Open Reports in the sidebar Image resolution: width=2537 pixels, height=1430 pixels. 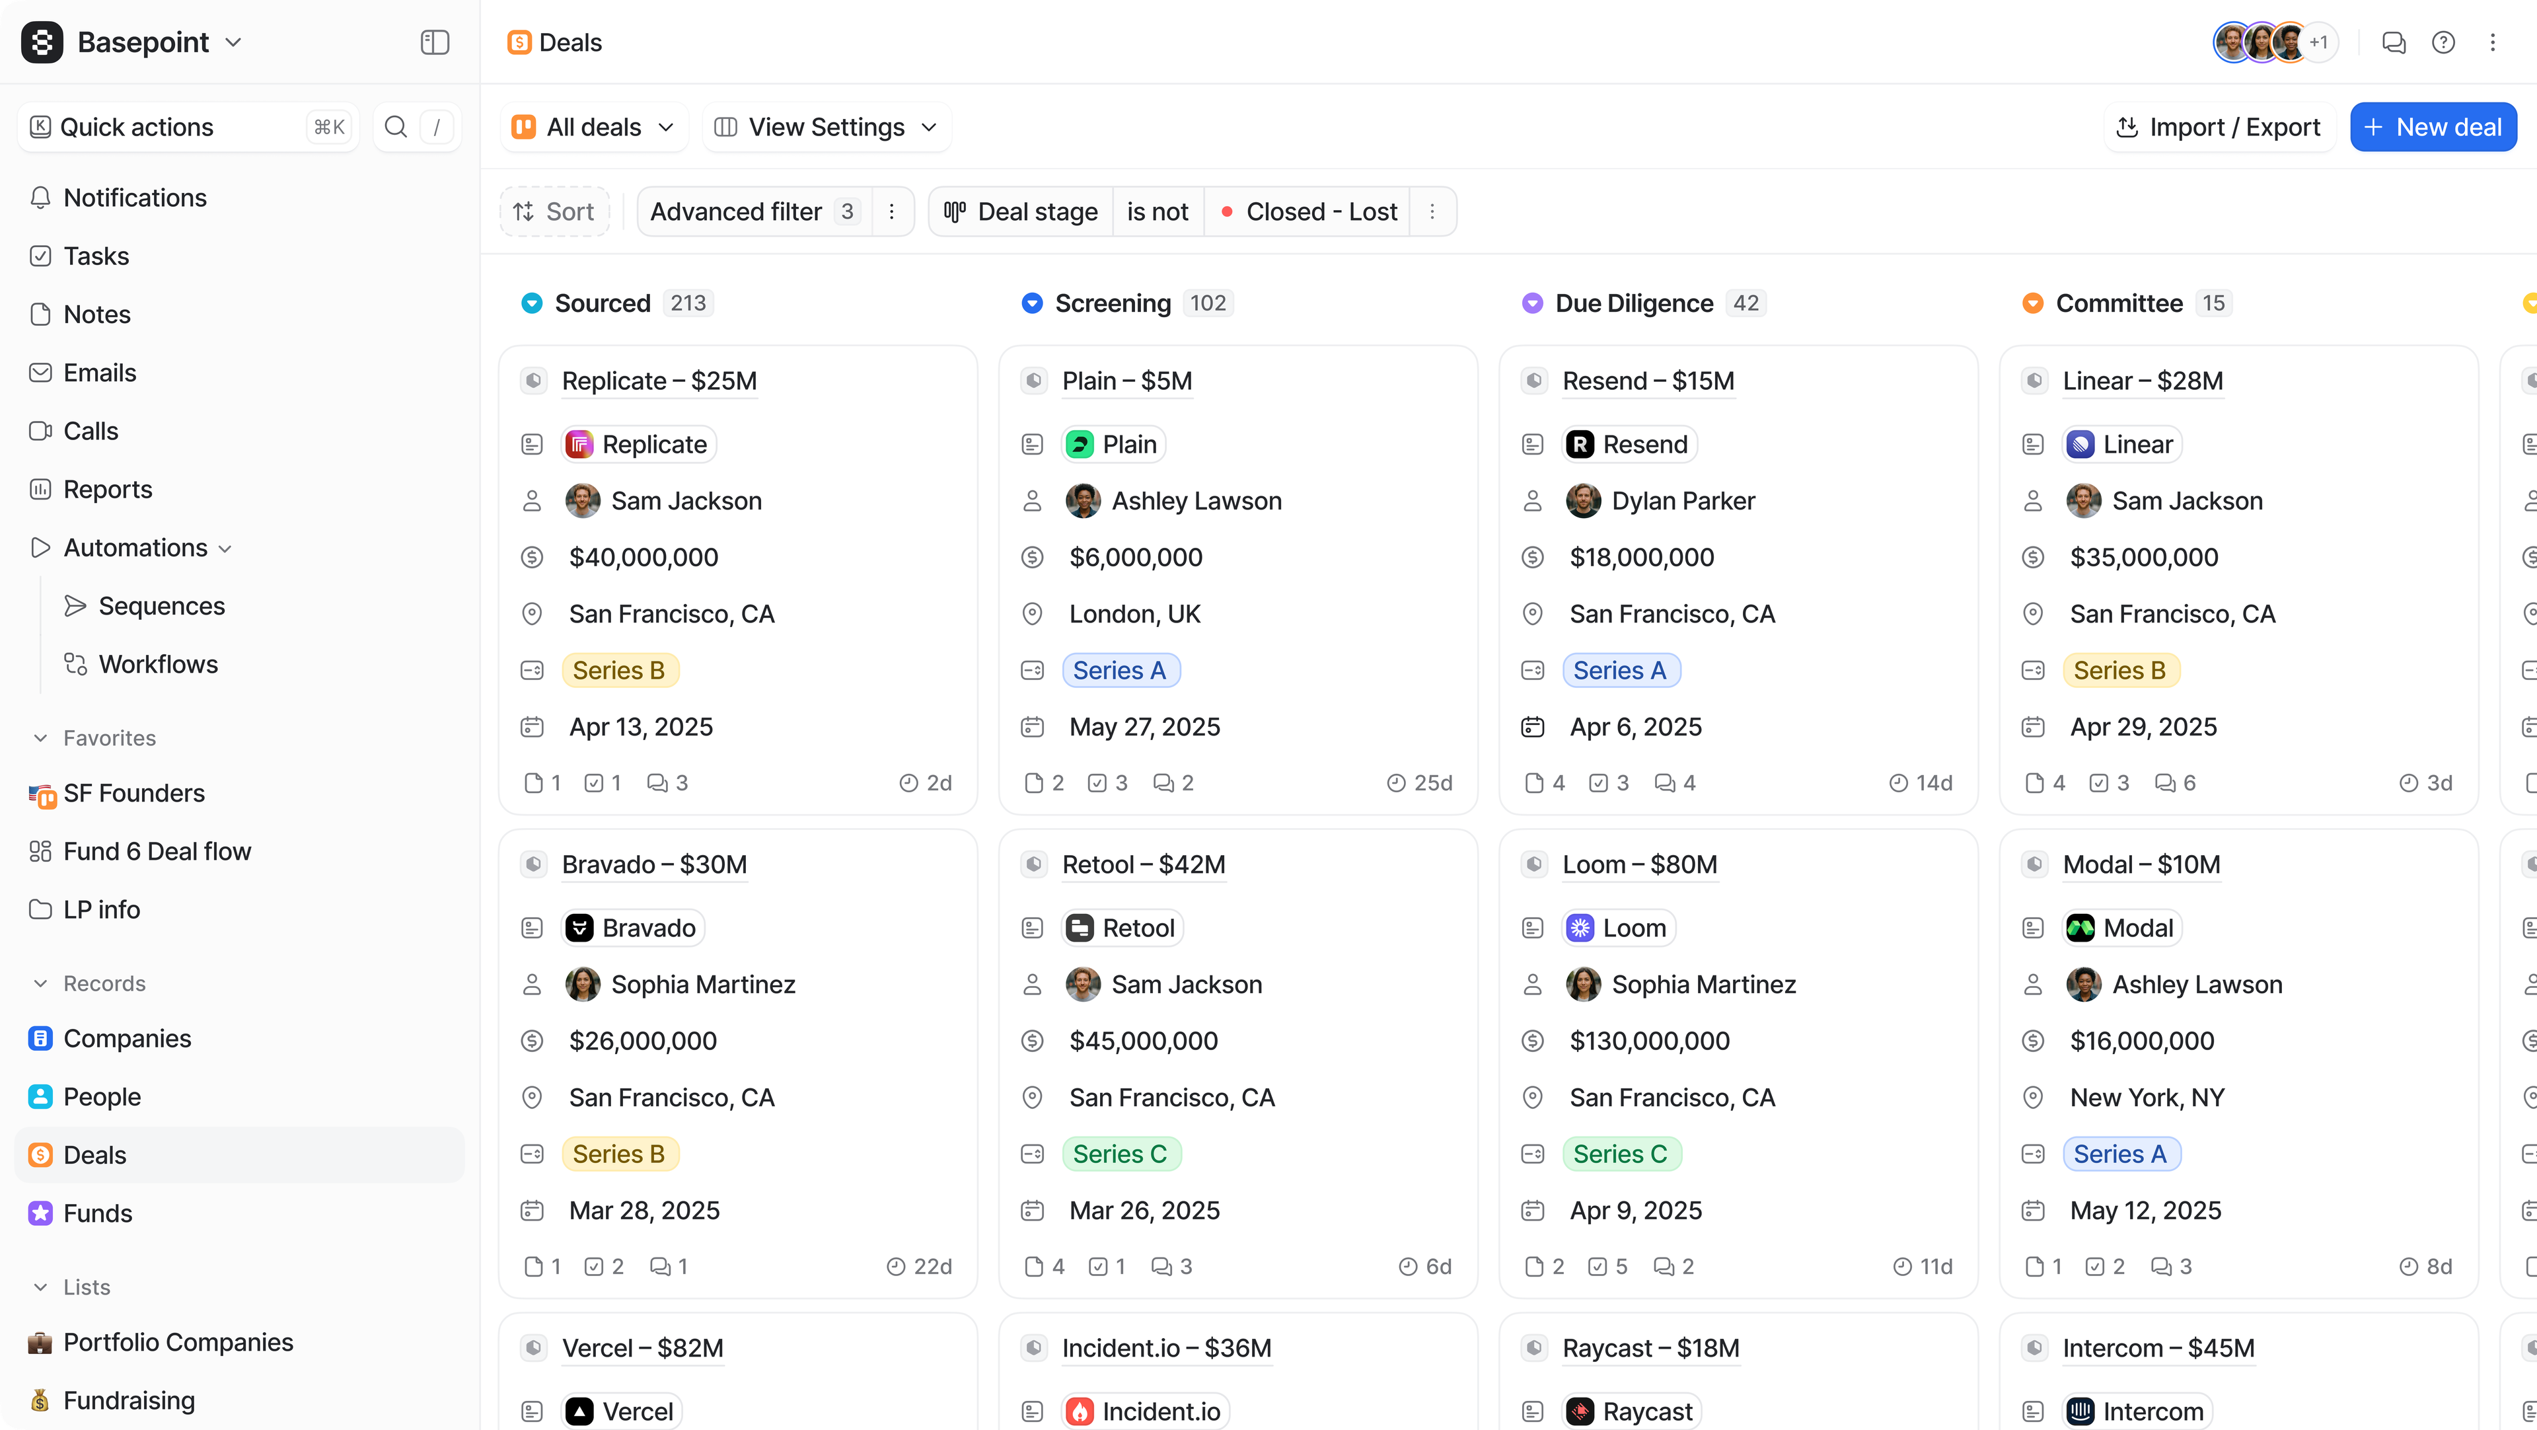pyautogui.click(x=107, y=490)
